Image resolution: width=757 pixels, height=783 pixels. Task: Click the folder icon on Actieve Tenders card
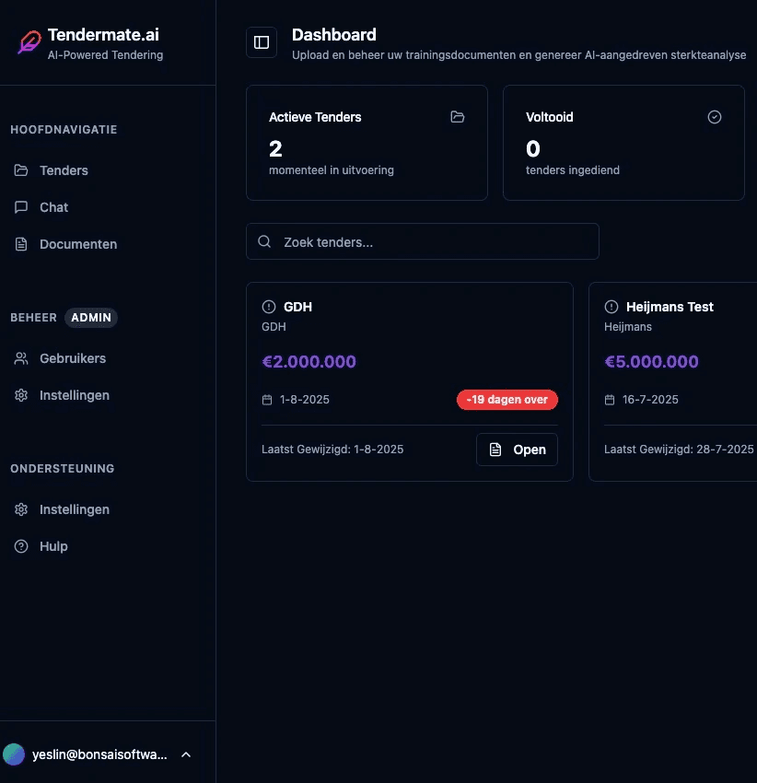pos(457,117)
